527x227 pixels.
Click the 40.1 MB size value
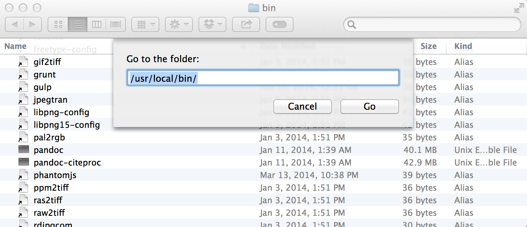(420, 150)
